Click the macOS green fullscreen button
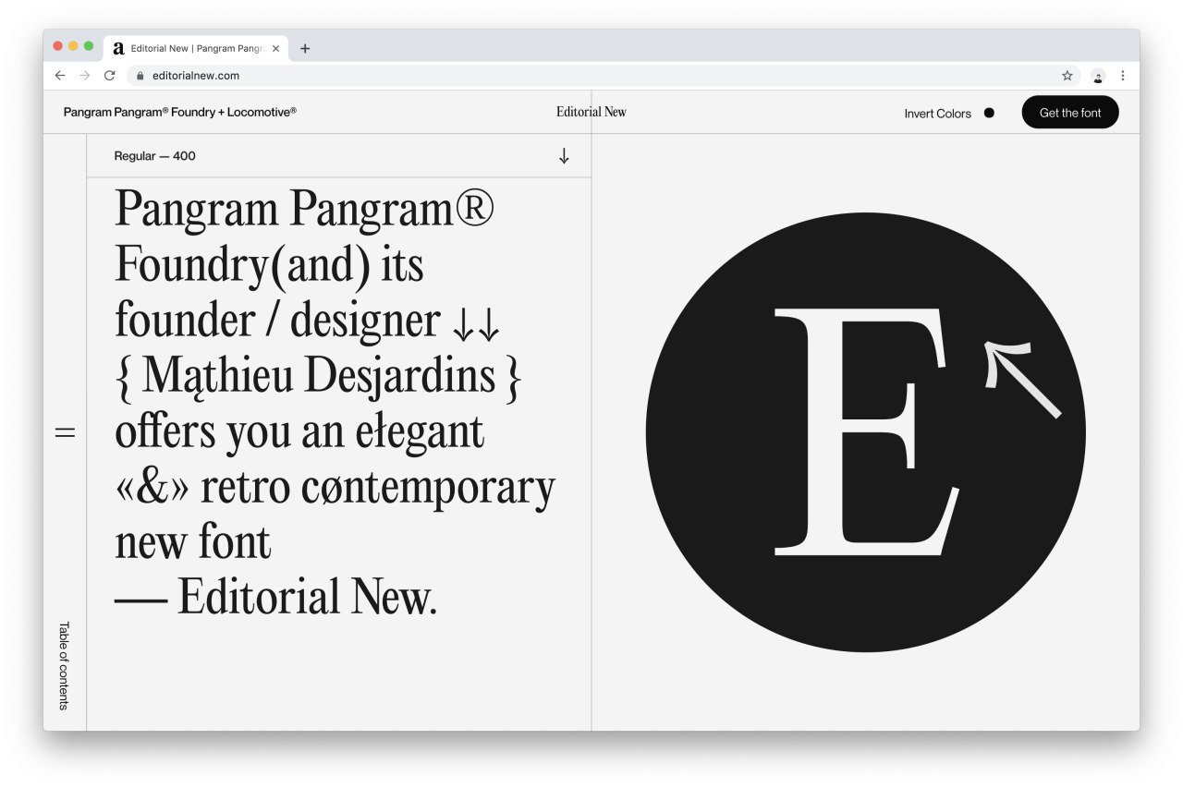The width and height of the screenshot is (1183, 788). 89,46
